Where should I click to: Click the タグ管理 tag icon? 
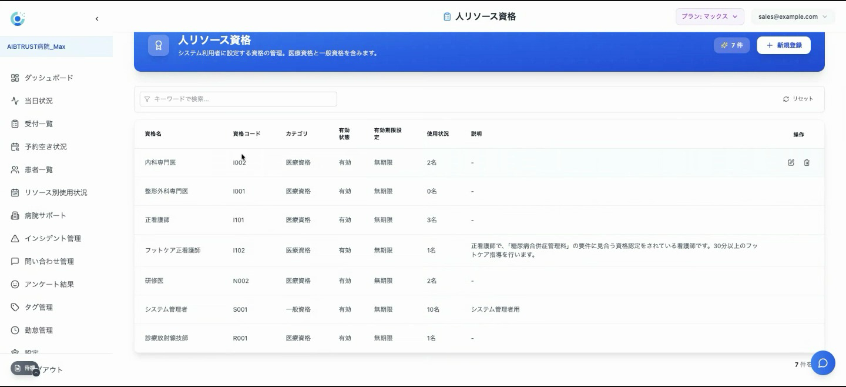(x=15, y=307)
